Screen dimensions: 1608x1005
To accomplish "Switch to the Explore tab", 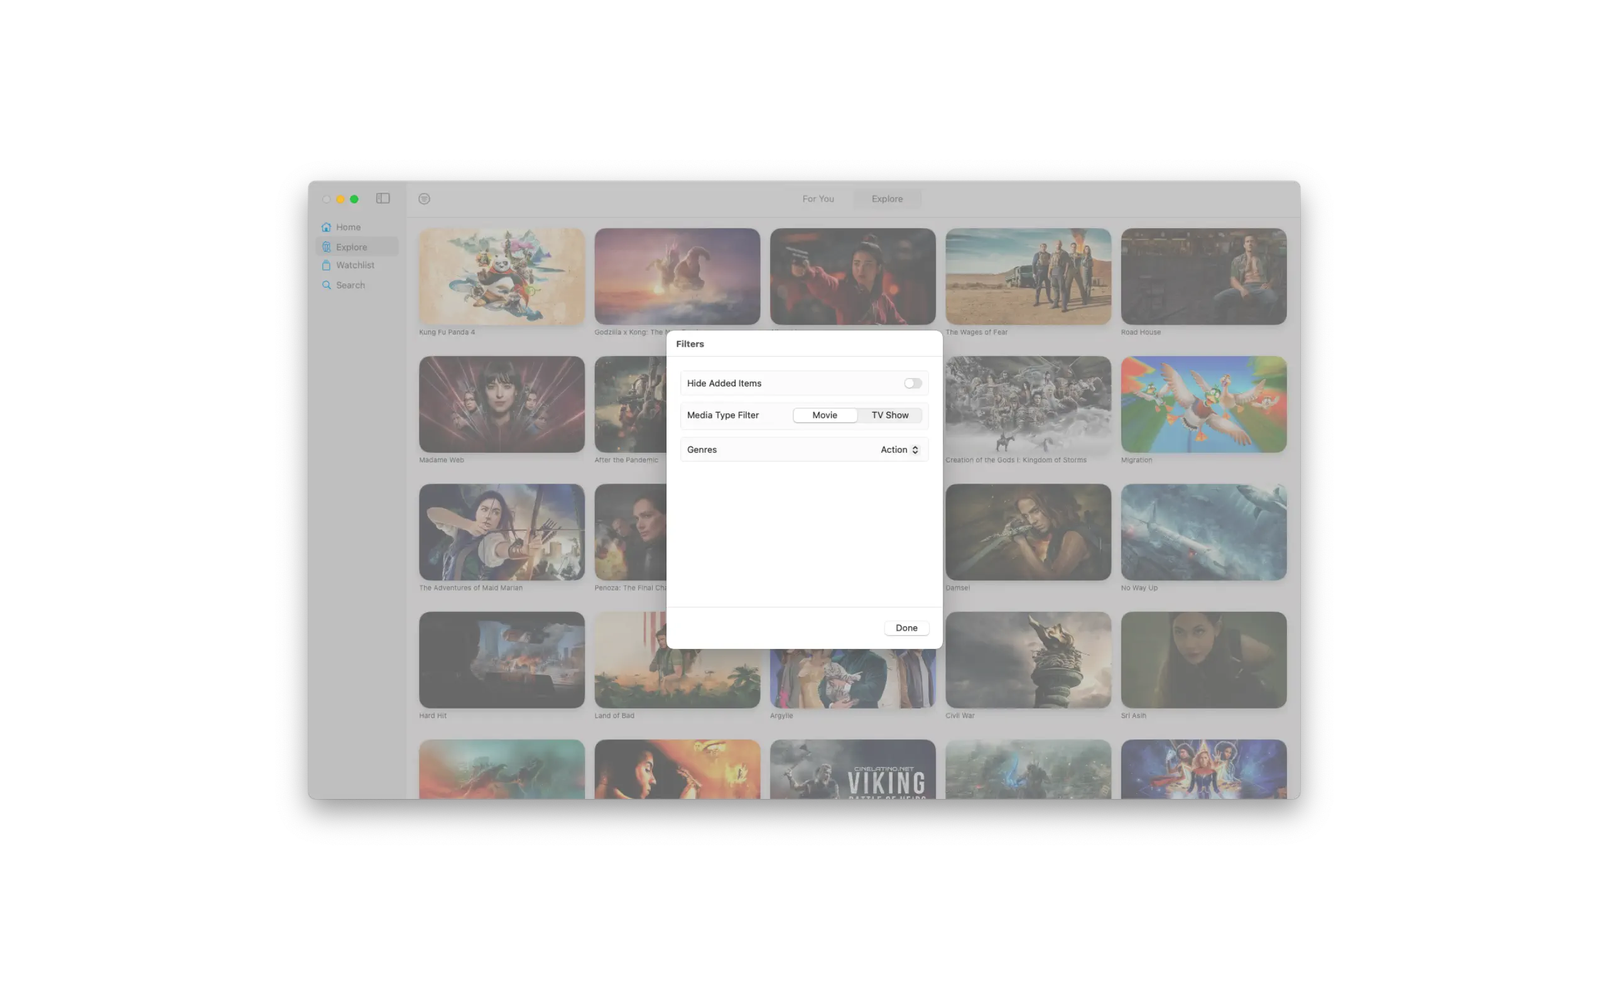I will (887, 198).
